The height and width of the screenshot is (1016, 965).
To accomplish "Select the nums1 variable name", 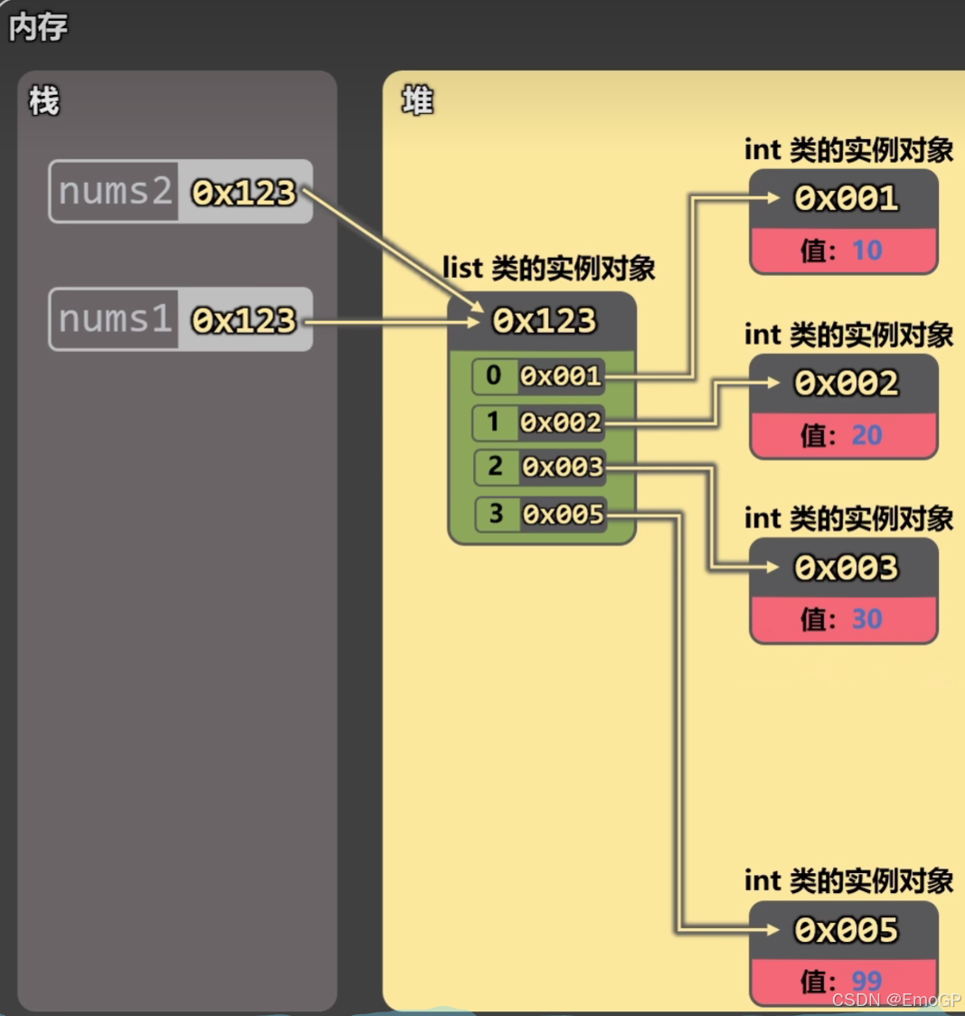I will 115,318.
